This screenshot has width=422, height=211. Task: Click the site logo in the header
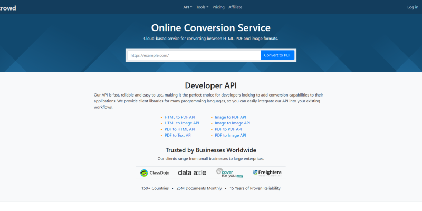click(x=8, y=7)
